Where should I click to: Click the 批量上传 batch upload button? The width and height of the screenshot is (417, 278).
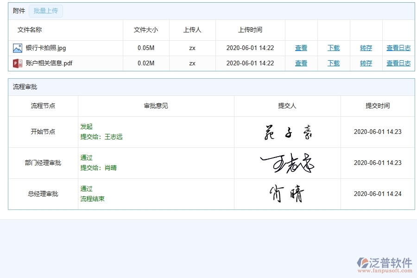pyautogui.click(x=45, y=11)
